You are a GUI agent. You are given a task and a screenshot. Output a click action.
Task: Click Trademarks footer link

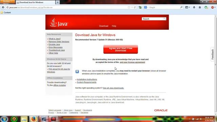[74, 113]
